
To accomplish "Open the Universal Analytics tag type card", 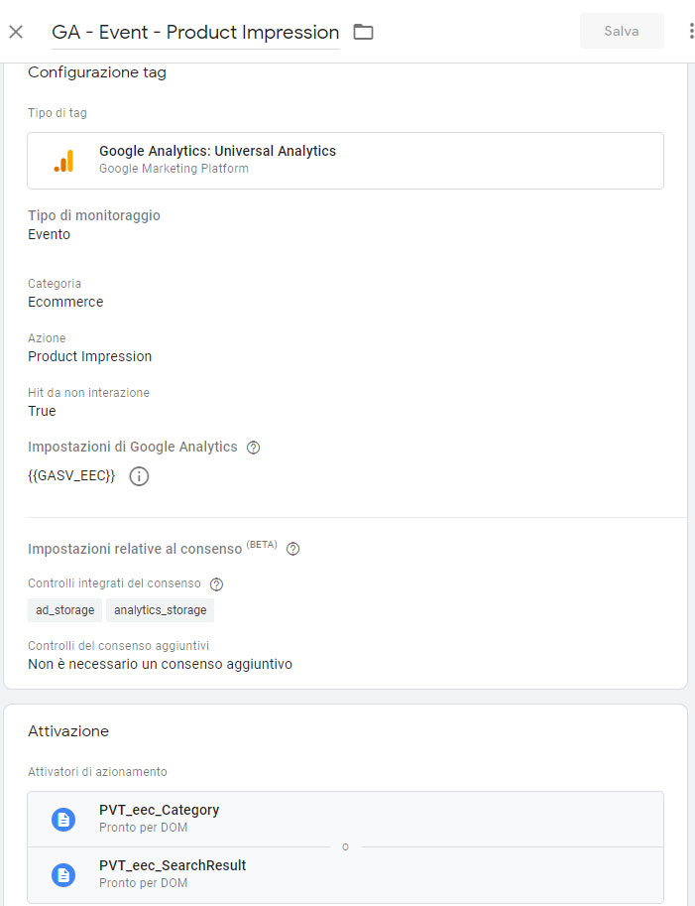I will pyautogui.click(x=345, y=161).
